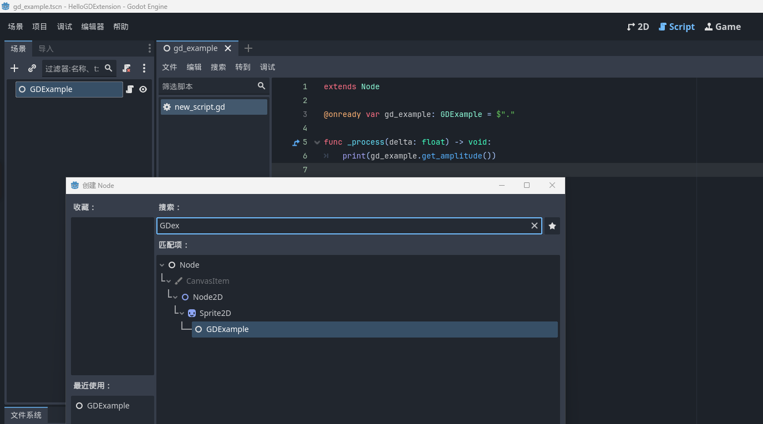Open the script editor 调试 menu
The height and width of the screenshot is (424, 763).
pyautogui.click(x=268, y=67)
